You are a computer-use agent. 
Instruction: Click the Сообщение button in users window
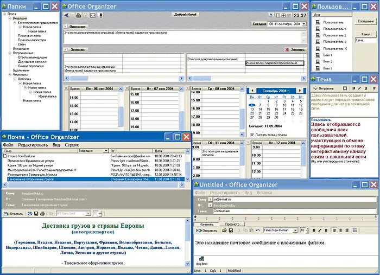365,21
